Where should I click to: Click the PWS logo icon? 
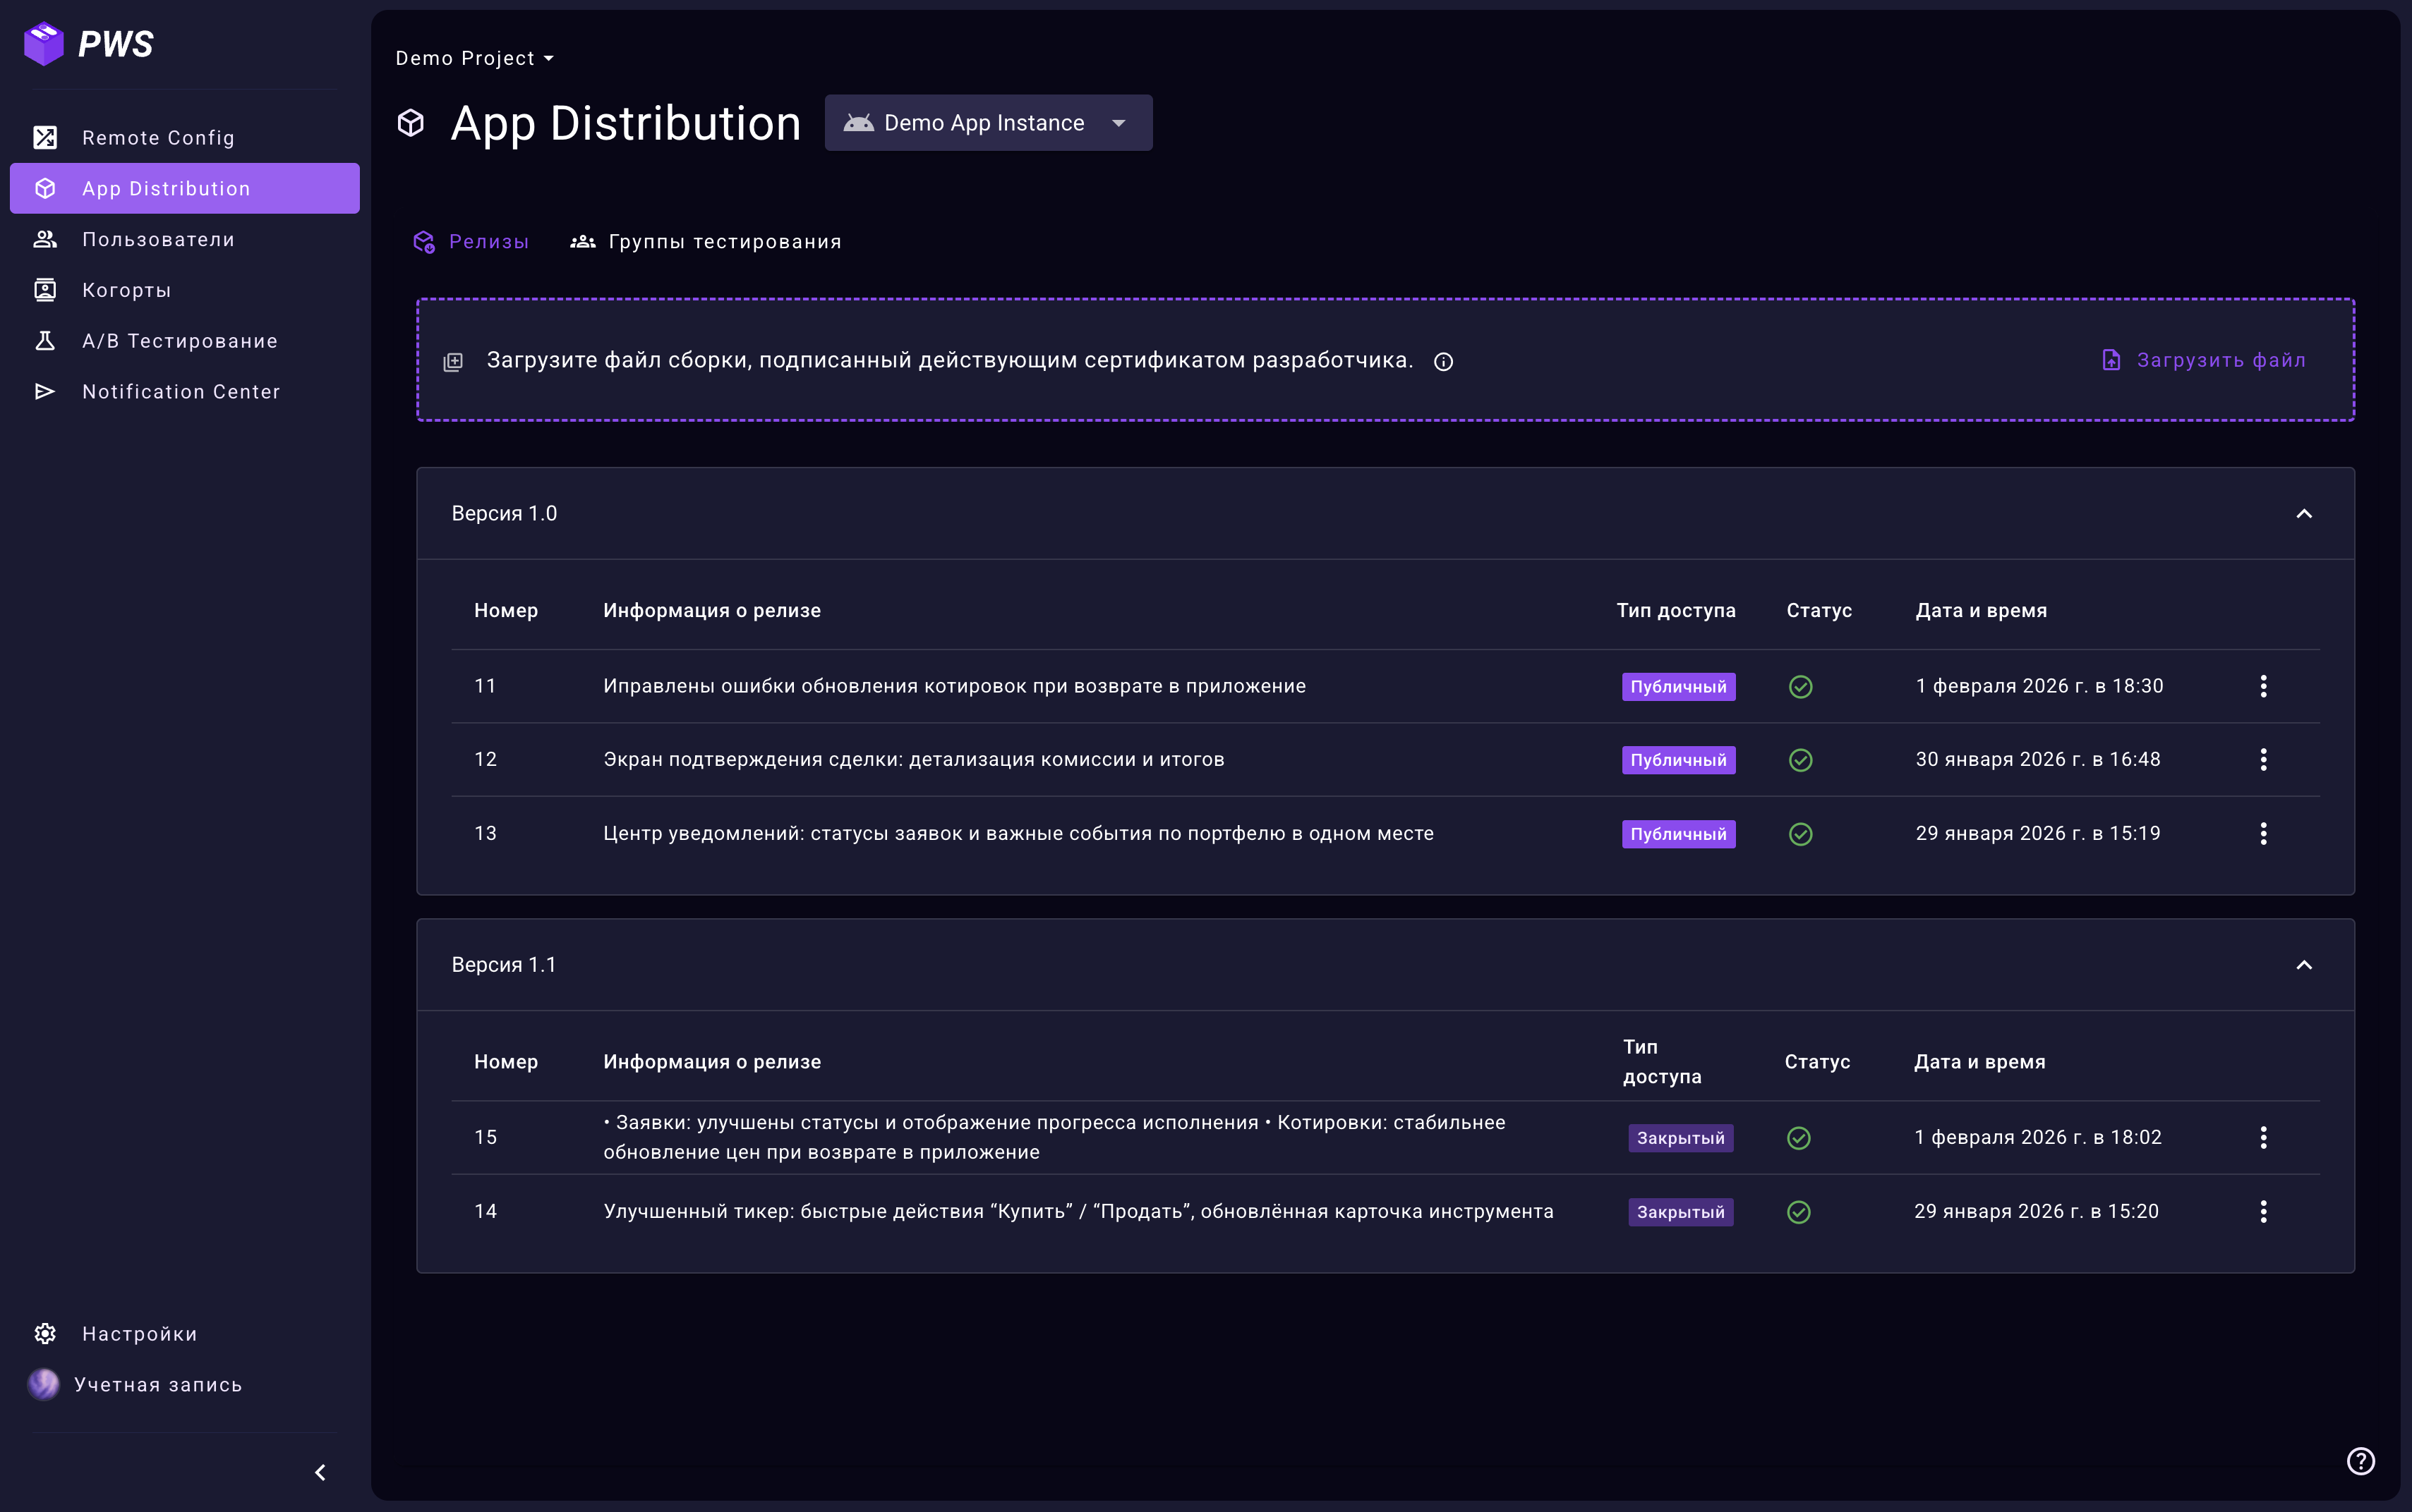coord(43,44)
